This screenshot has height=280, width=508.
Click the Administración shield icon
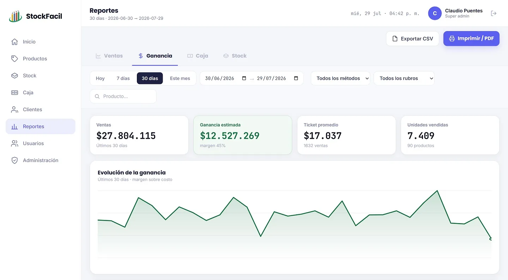tap(14, 160)
